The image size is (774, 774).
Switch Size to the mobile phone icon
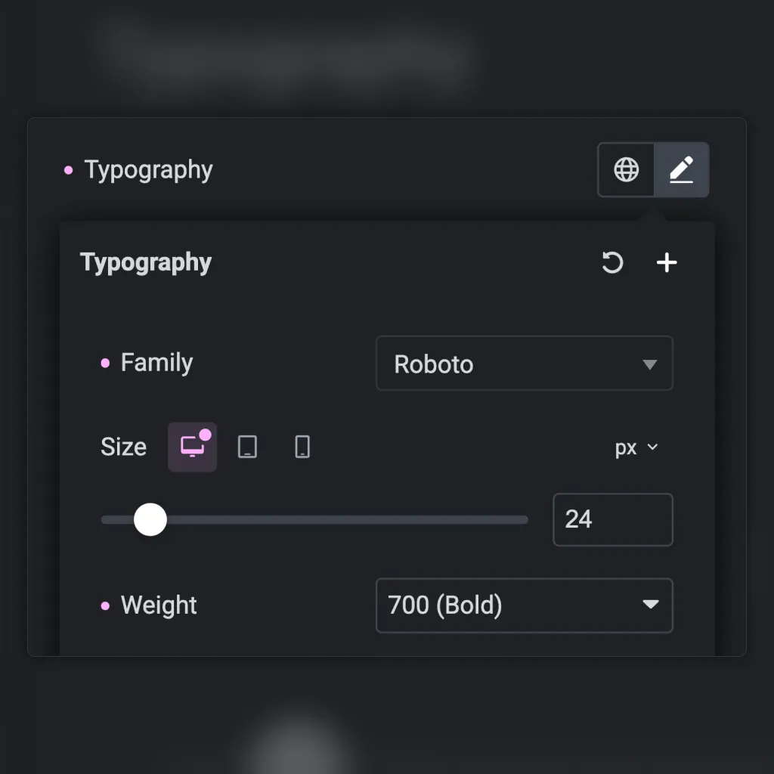pos(302,447)
